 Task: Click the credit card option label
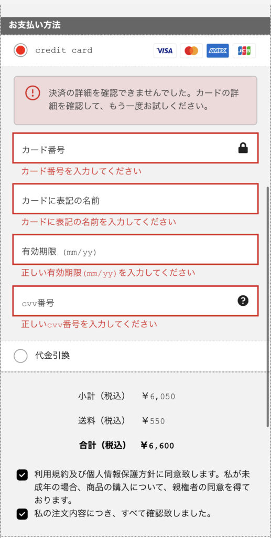(63, 50)
